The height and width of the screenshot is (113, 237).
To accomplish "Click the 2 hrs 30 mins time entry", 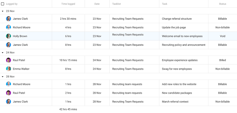I will [68, 19].
